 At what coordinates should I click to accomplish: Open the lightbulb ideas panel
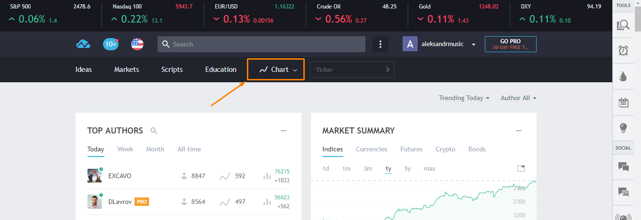pos(623,128)
